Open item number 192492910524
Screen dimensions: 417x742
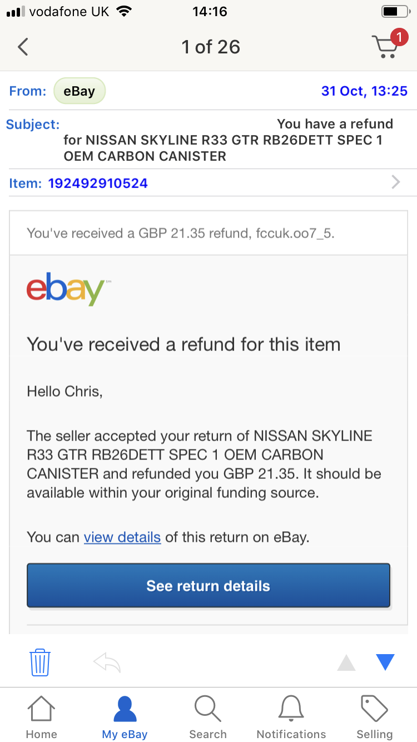[98, 183]
